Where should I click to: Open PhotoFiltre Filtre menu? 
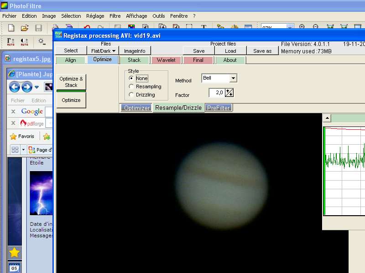(115, 16)
